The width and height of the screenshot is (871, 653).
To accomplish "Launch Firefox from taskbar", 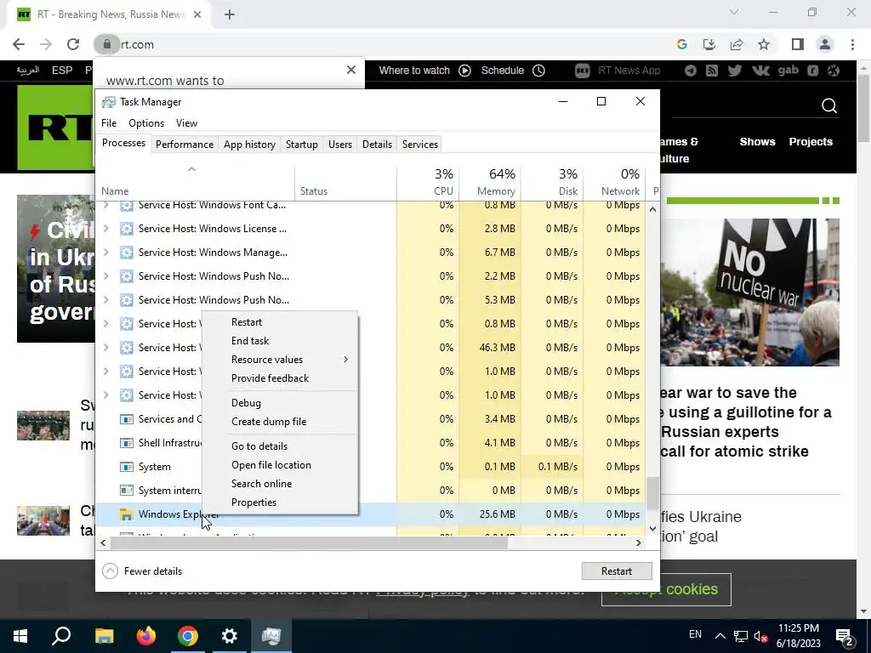I will [x=146, y=636].
